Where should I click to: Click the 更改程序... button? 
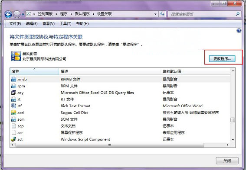pos(222,59)
